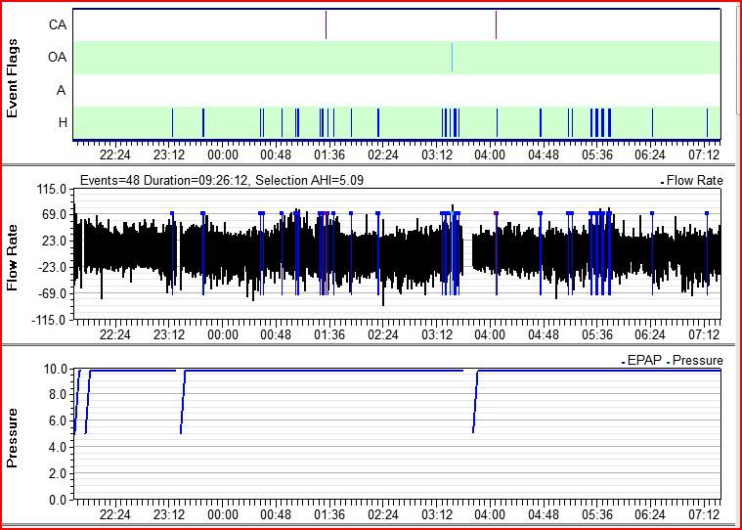Click the A row label
The width and height of the screenshot is (742, 530).
(61, 90)
